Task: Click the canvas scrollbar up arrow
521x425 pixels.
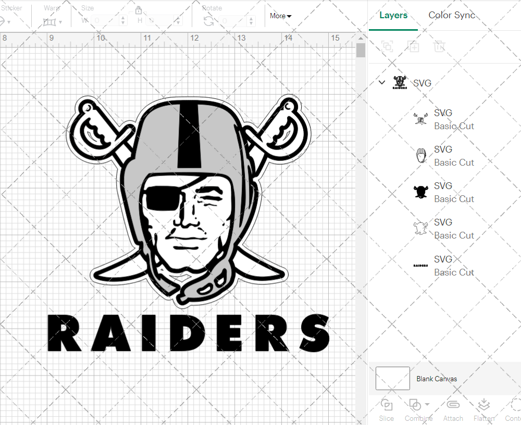Action: [361, 38]
